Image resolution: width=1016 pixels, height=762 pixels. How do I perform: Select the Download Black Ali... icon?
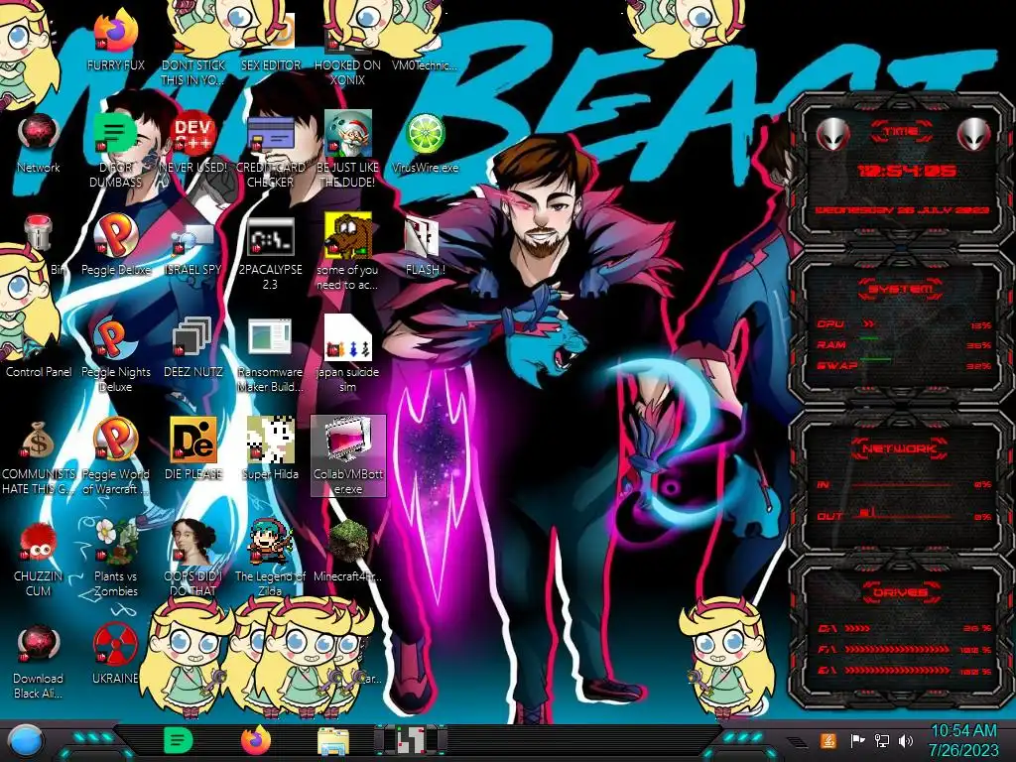[39, 644]
